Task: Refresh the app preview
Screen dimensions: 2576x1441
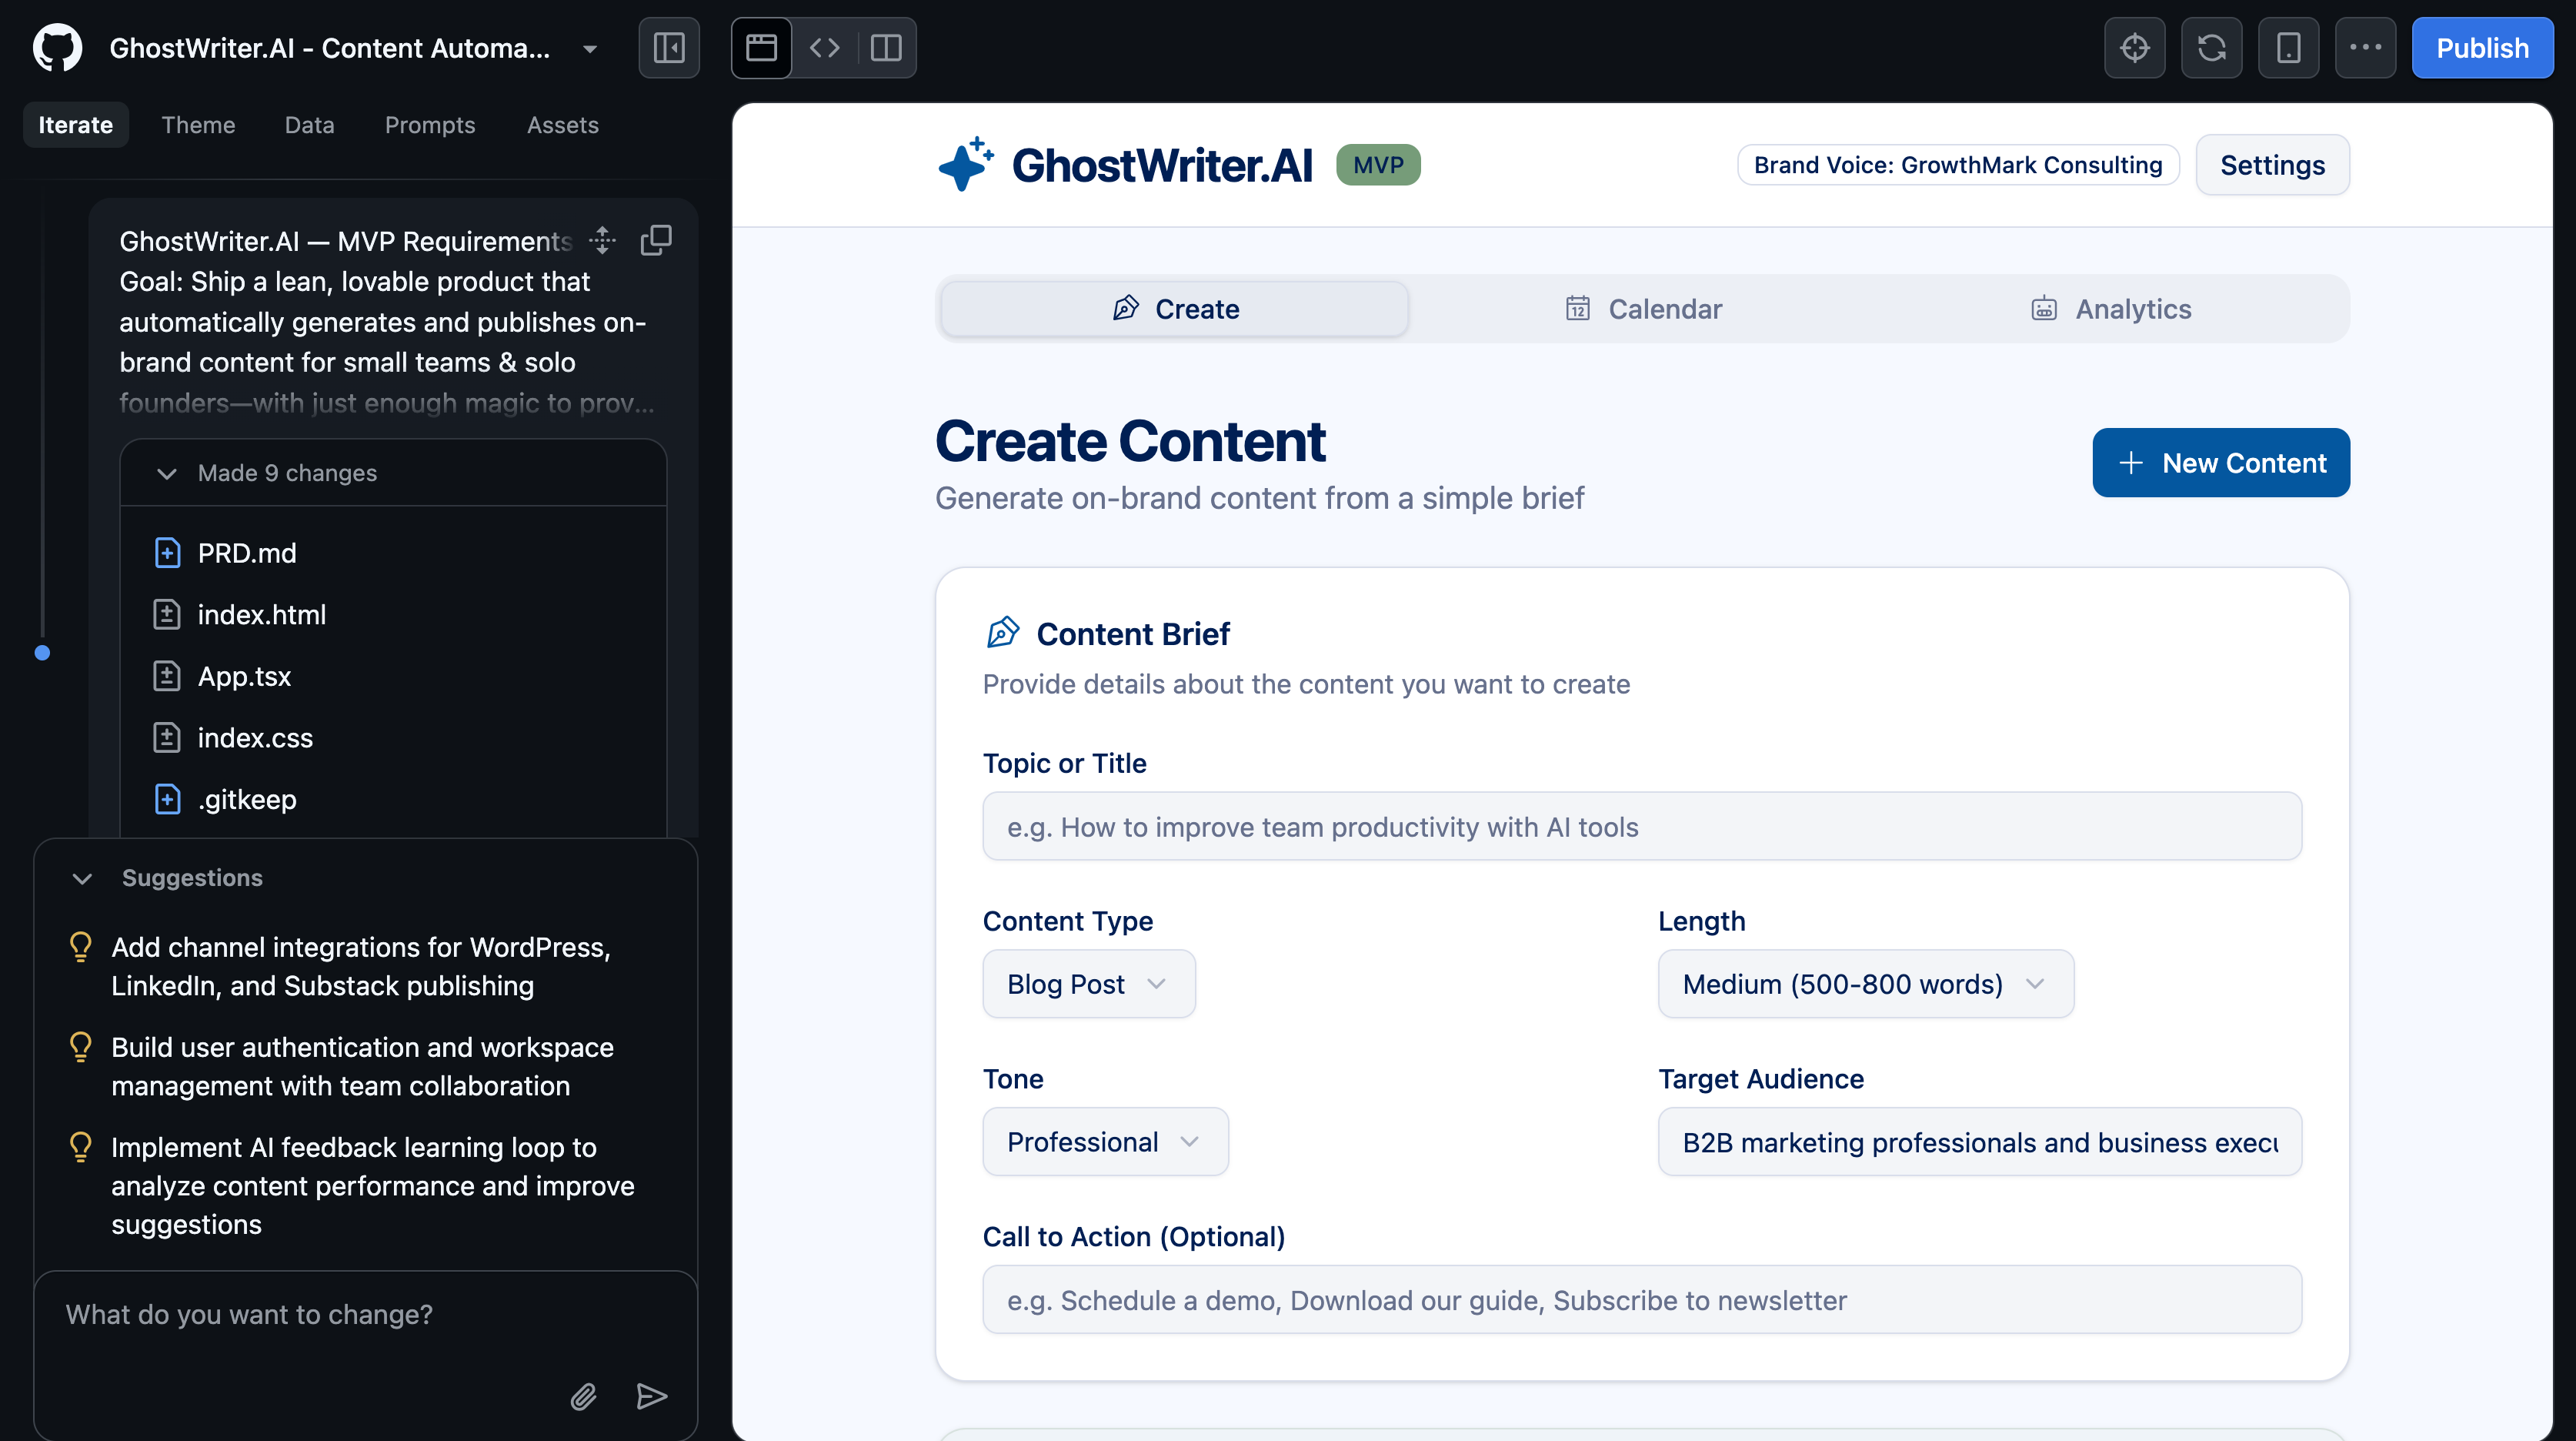Action: coord(2211,47)
